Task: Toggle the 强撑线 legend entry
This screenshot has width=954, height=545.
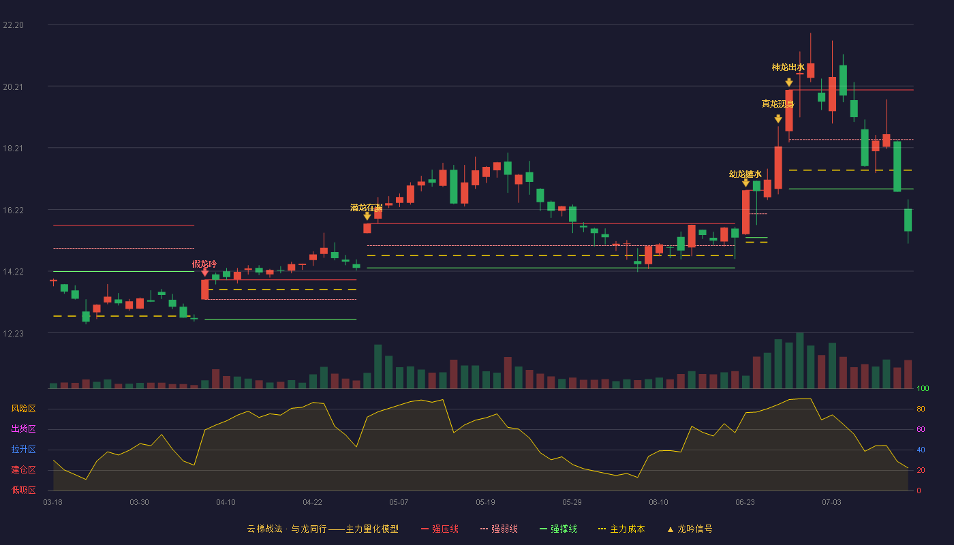Action: pos(558,529)
